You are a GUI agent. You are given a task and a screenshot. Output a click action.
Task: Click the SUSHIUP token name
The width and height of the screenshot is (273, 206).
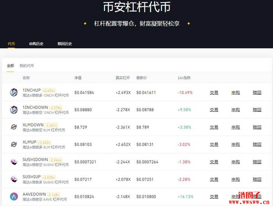click(32, 177)
